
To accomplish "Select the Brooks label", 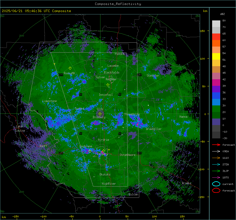I will pyautogui.click(x=186, y=183).
